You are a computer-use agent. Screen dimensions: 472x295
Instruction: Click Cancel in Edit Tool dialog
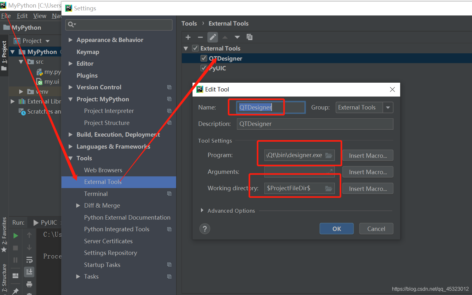[376, 229]
